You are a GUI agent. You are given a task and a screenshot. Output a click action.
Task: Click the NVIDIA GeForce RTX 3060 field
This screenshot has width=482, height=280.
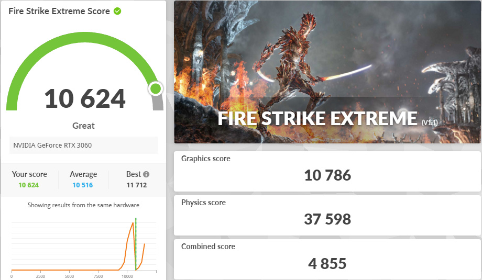83,145
